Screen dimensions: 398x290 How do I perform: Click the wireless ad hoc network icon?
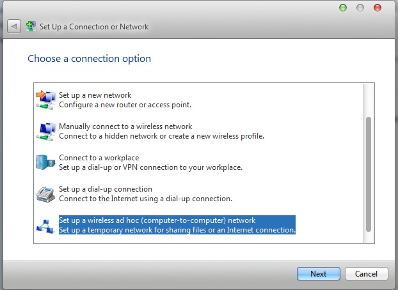pos(45,225)
